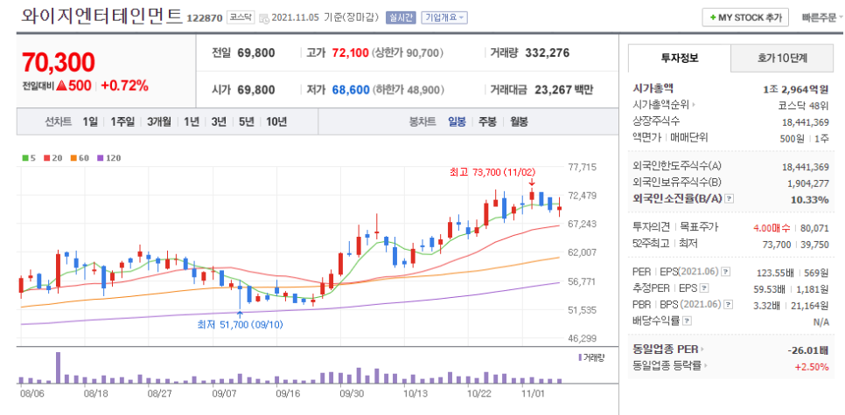Select the 3년 line chart period
Image resolution: width=845 pixels, height=415 pixels.
(x=219, y=121)
